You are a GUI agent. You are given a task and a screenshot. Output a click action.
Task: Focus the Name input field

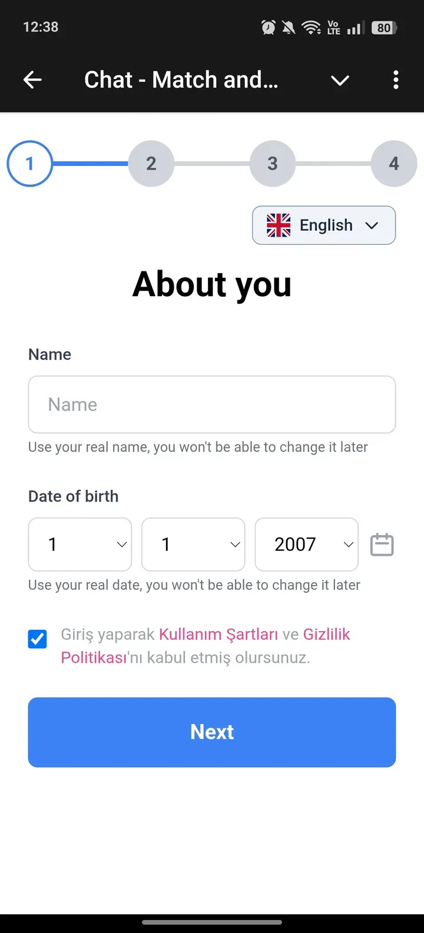pos(212,404)
